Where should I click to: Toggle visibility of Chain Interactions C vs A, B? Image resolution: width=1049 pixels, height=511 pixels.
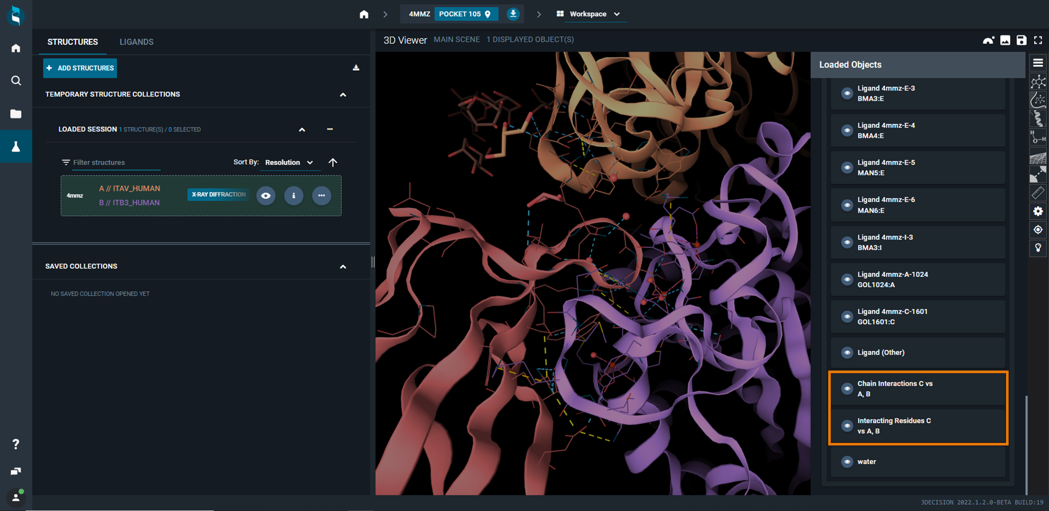(x=847, y=388)
